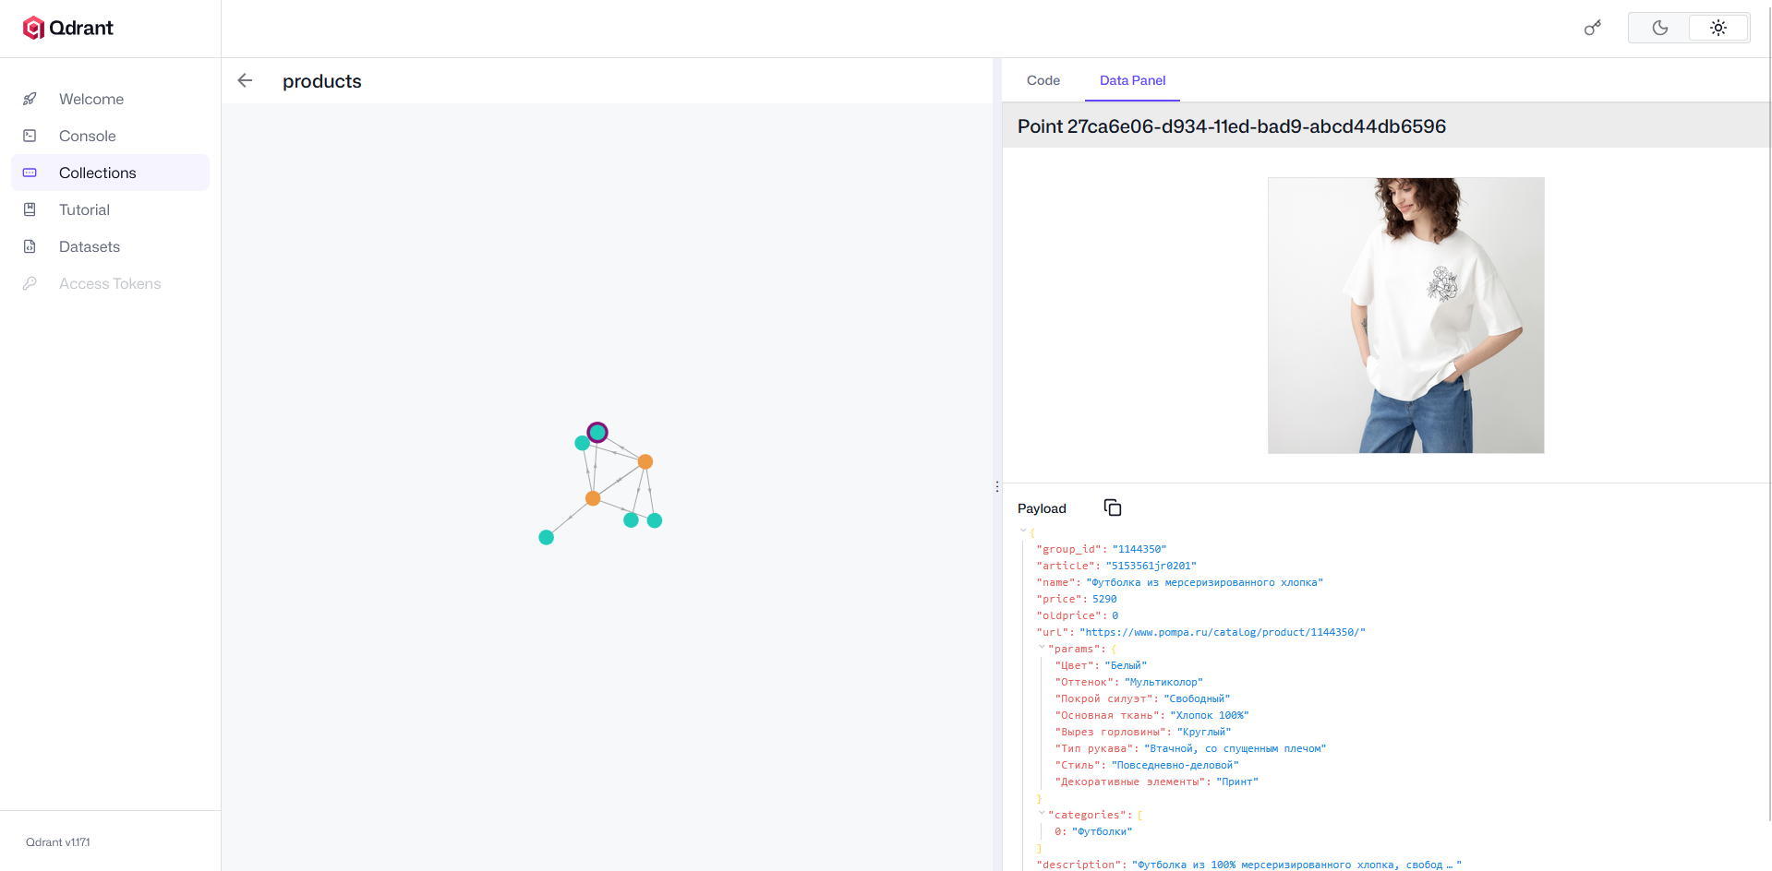Click the "Декоративные элементы" value "Принт"

1236,782
